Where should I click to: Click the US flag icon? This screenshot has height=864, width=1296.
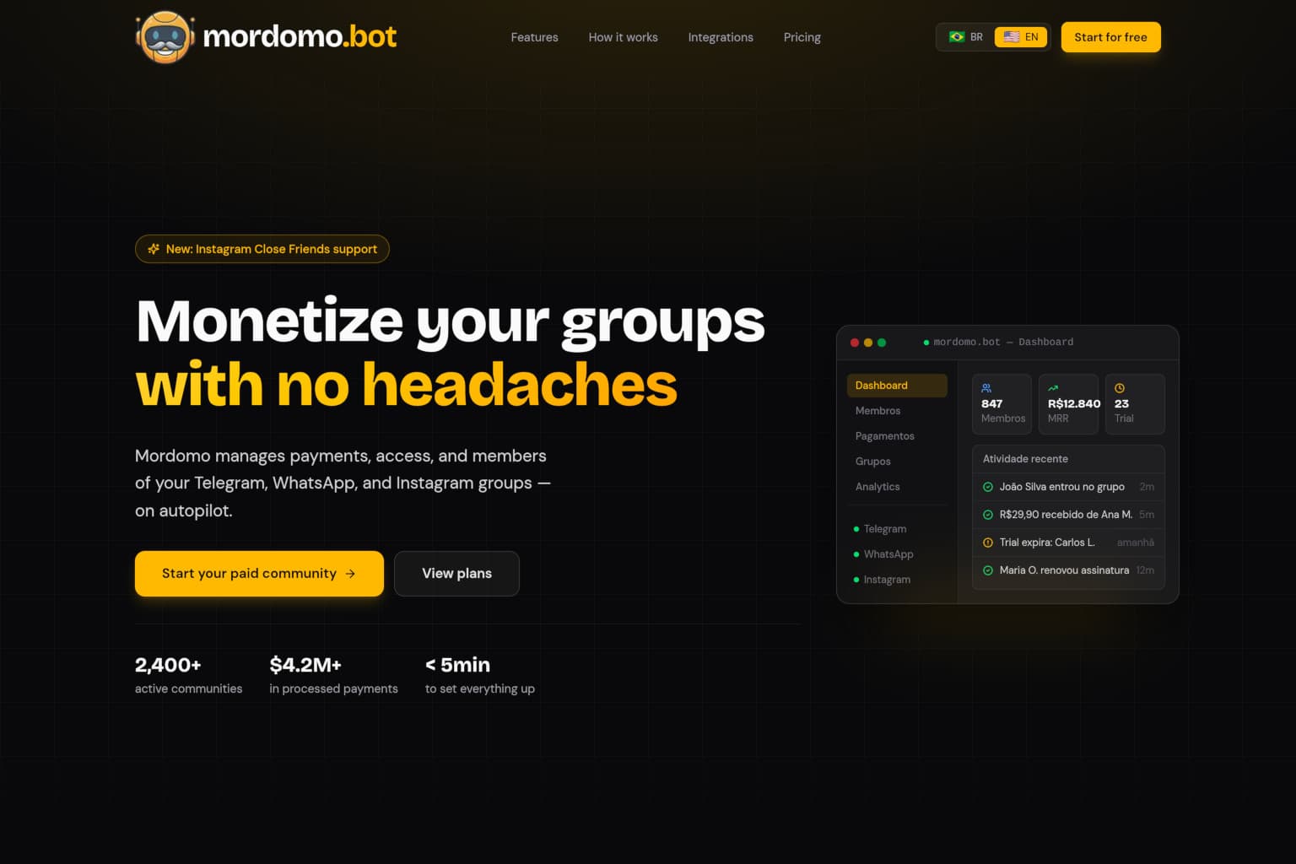(1012, 37)
